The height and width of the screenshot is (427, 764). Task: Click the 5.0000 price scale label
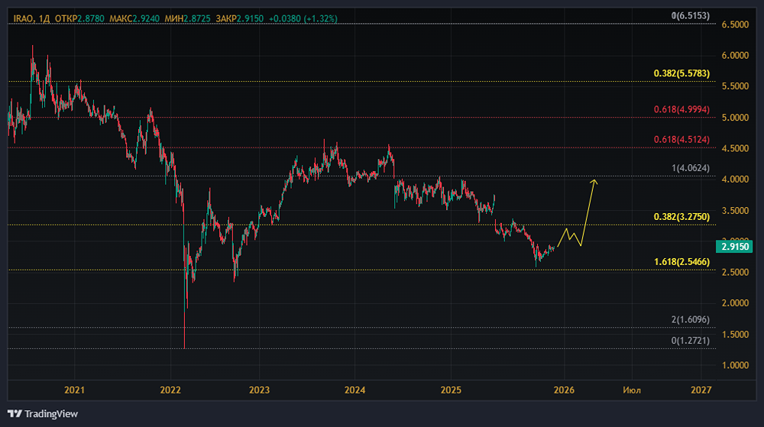click(735, 118)
